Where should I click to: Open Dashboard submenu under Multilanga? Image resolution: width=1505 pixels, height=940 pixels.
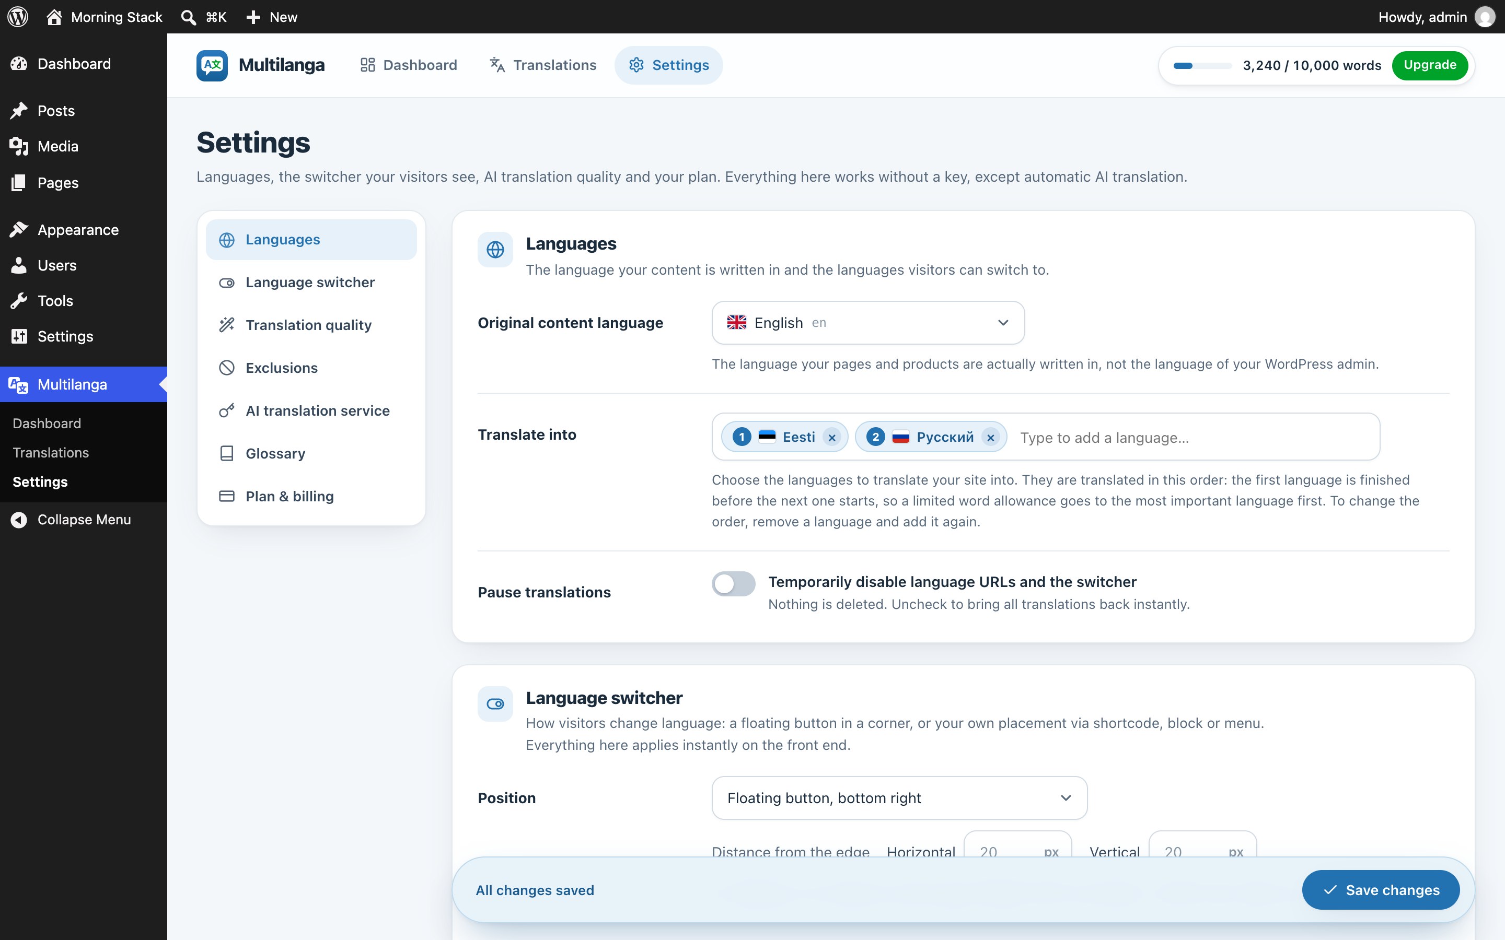coord(47,424)
